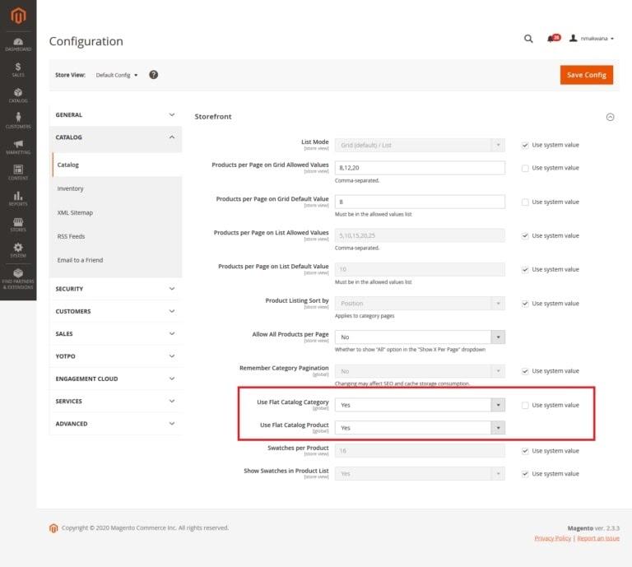The height and width of the screenshot is (567, 632).
Task: Select the Inventory submenu item
Action: point(117,188)
